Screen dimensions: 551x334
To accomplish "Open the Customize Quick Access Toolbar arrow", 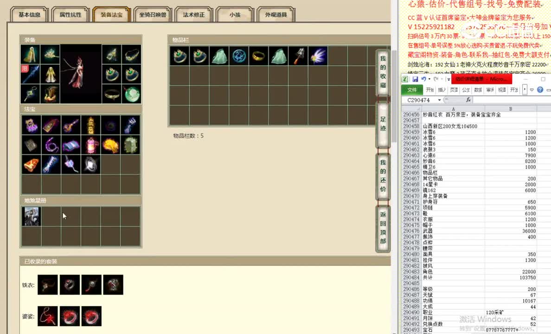I will (448, 79).
